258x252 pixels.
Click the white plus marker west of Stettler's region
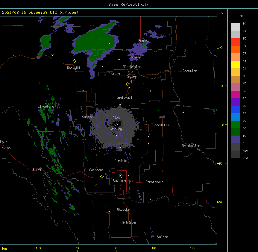click(183, 112)
